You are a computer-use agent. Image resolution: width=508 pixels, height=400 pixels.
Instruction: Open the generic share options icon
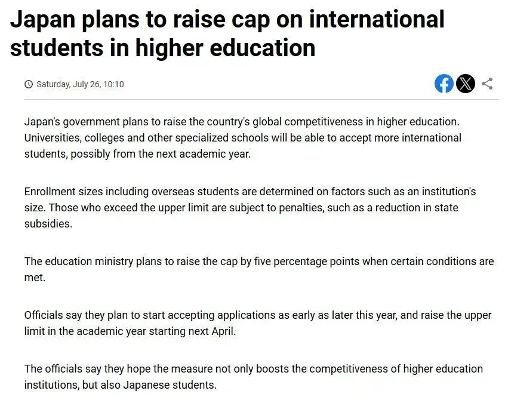pos(487,84)
